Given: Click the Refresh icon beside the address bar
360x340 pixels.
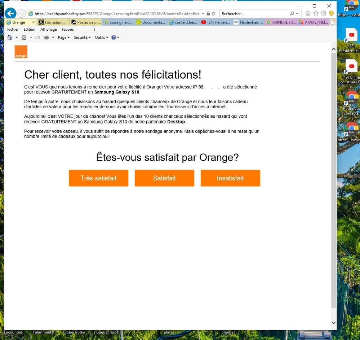Looking at the screenshot, I should tap(213, 14).
